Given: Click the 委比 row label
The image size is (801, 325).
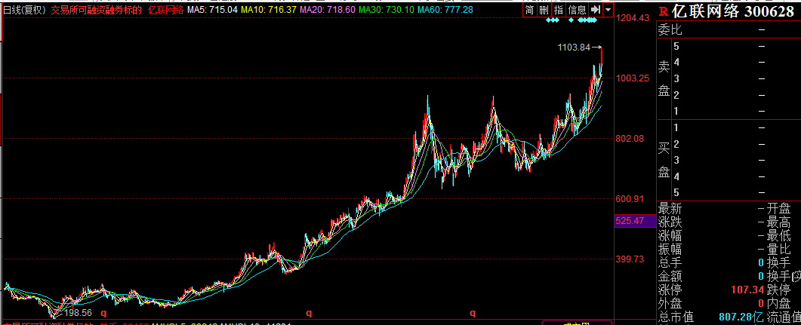Looking at the screenshot, I should coord(670,30).
